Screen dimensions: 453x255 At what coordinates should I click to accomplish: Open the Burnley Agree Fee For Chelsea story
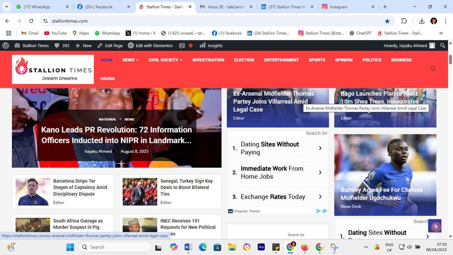[x=381, y=194]
